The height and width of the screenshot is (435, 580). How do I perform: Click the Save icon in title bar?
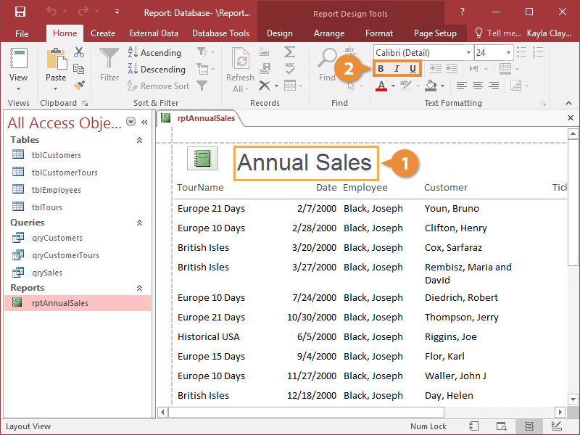pyautogui.click(x=20, y=12)
